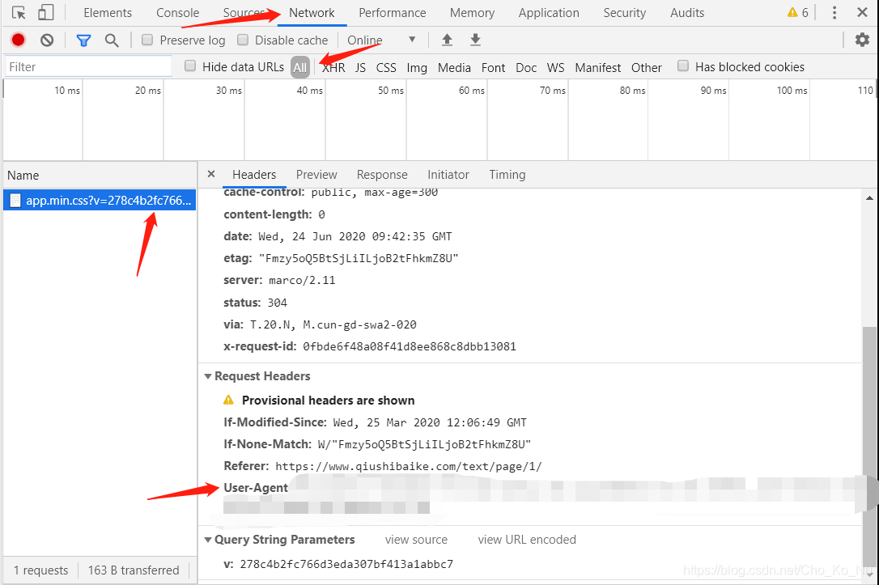The height and width of the screenshot is (585, 879).
Task: Enable the Preserve log checkbox
Action: click(147, 40)
